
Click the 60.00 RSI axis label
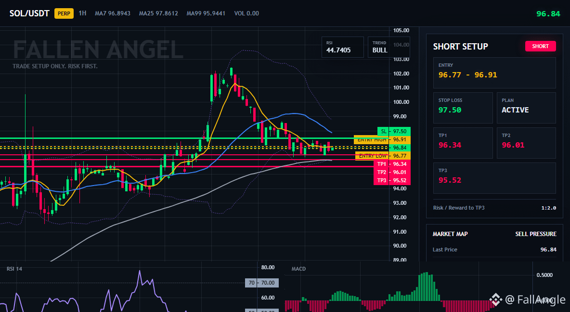click(268, 298)
